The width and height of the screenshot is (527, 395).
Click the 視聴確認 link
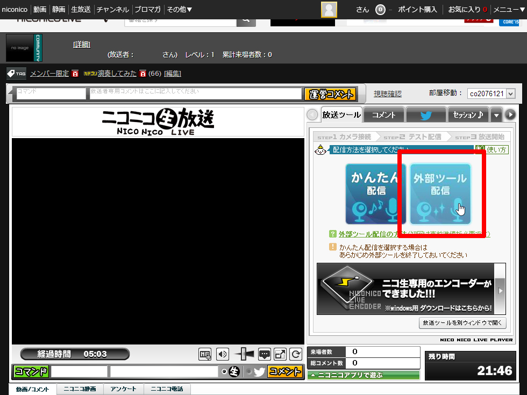point(388,94)
